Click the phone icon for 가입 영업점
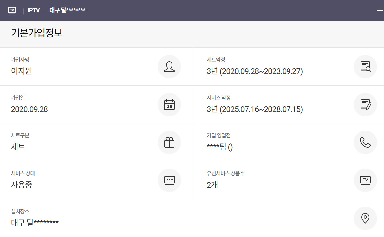Viewport: 384px width, 237px height. 365,142
